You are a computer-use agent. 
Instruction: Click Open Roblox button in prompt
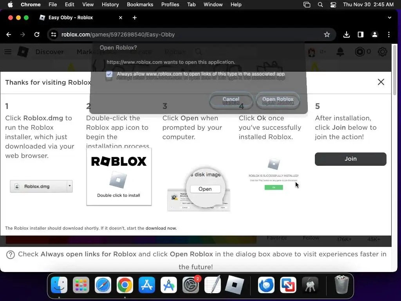[x=278, y=100]
